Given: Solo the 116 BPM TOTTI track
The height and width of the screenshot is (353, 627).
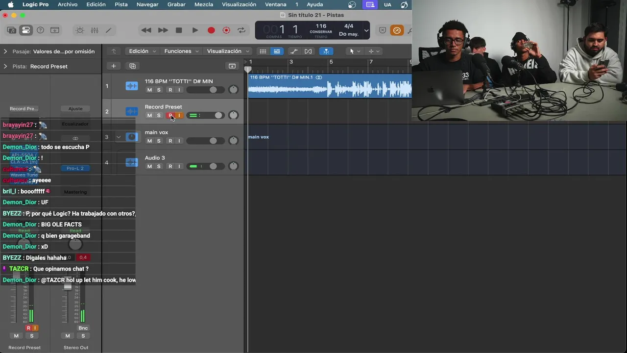Looking at the screenshot, I should point(159,90).
